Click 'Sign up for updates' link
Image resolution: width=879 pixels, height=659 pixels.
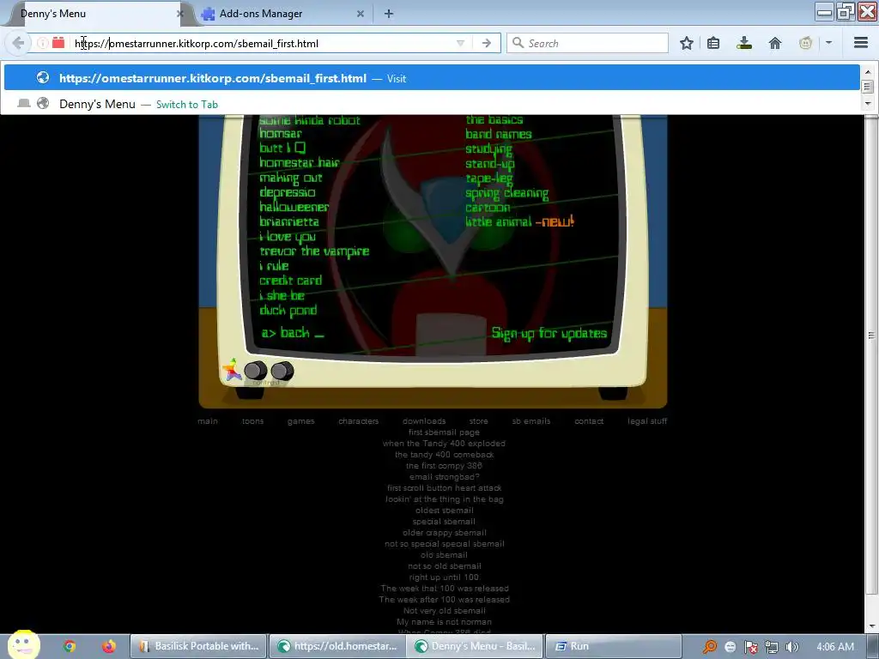[x=549, y=334]
